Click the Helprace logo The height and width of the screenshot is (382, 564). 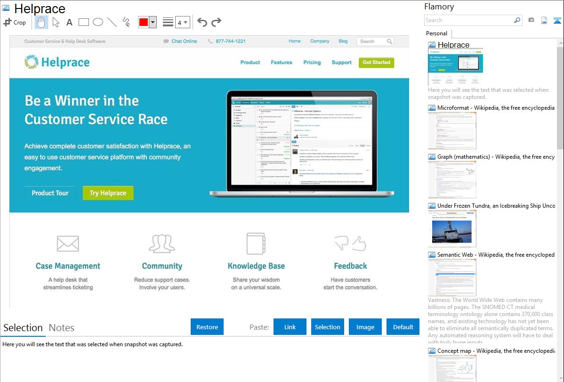(x=57, y=62)
